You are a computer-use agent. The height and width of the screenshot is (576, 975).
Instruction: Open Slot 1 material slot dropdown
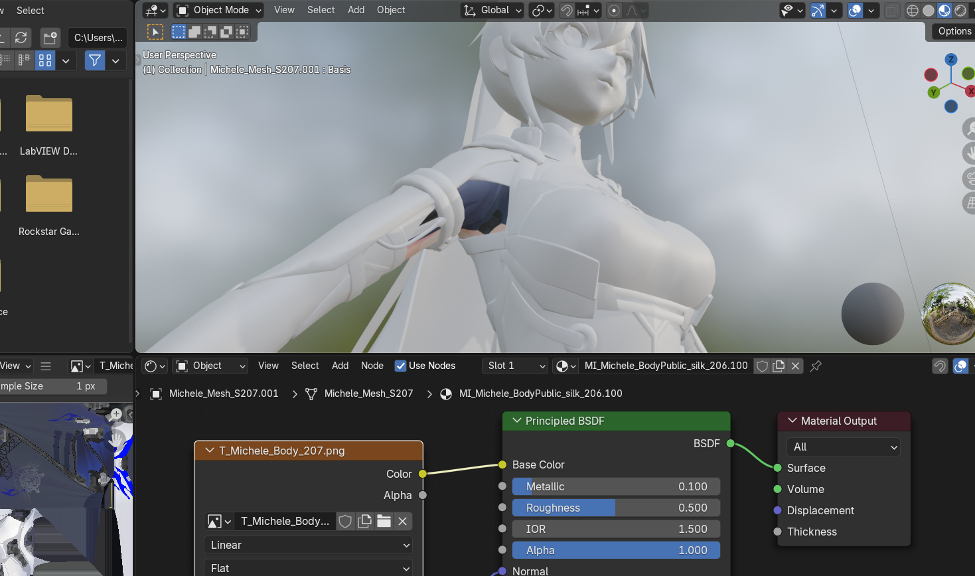pyautogui.click(x=516, y=366)
